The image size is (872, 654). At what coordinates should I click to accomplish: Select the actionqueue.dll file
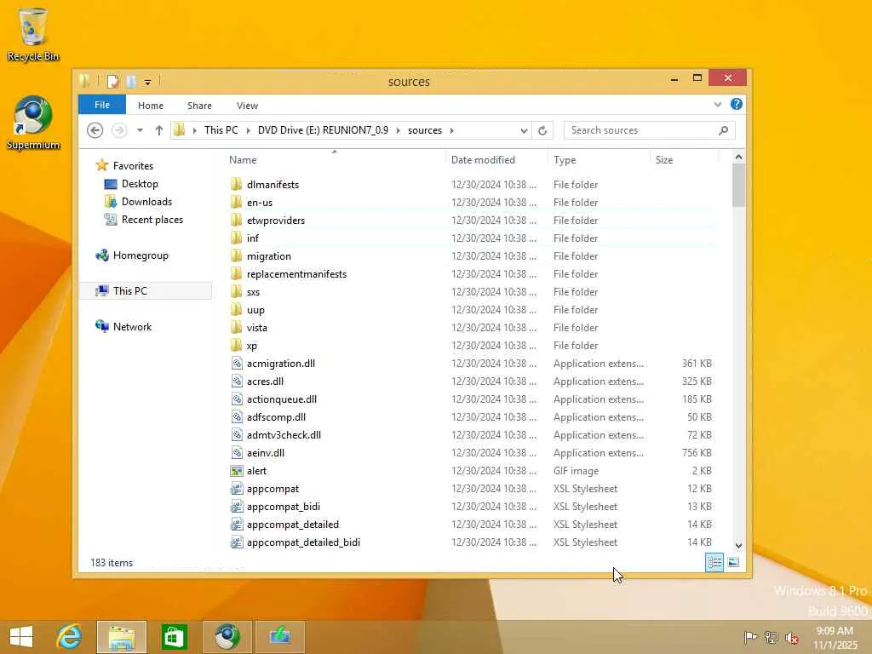point(281,399)
